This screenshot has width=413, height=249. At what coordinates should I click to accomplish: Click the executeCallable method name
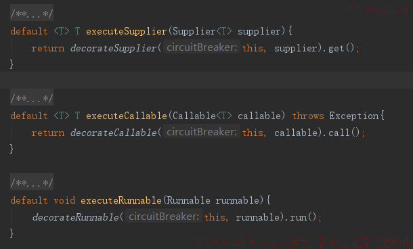127,116
